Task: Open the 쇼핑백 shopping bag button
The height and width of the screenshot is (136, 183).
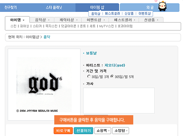Action: pyautogui.click(x=103, y=131)
